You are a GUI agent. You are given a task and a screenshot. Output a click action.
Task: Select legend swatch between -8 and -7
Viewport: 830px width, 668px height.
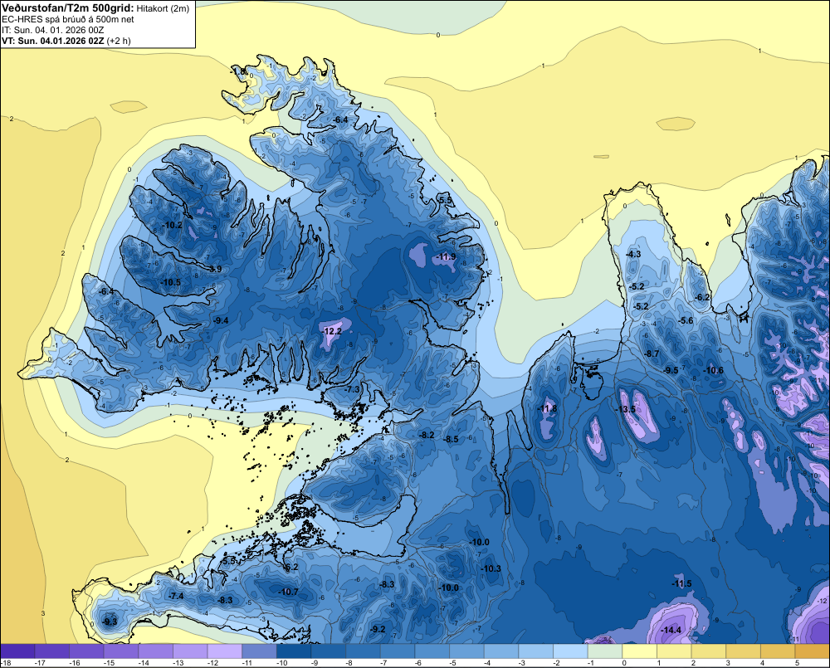click(x=364, y=651)
